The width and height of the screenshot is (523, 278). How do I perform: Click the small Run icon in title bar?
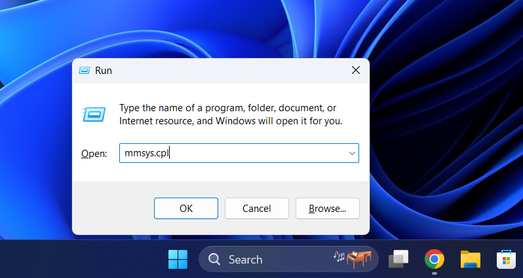84,71
